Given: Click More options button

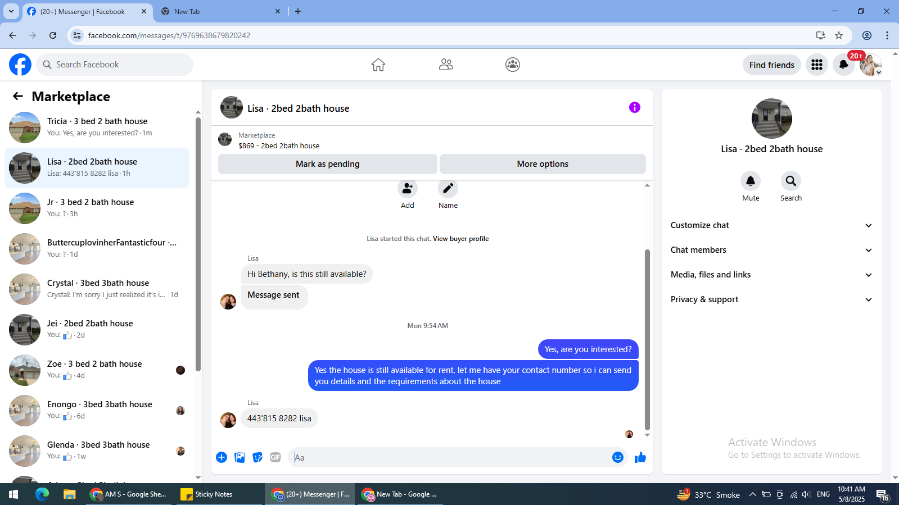Looking at the screenshot, I should click(x=543, y=164).
